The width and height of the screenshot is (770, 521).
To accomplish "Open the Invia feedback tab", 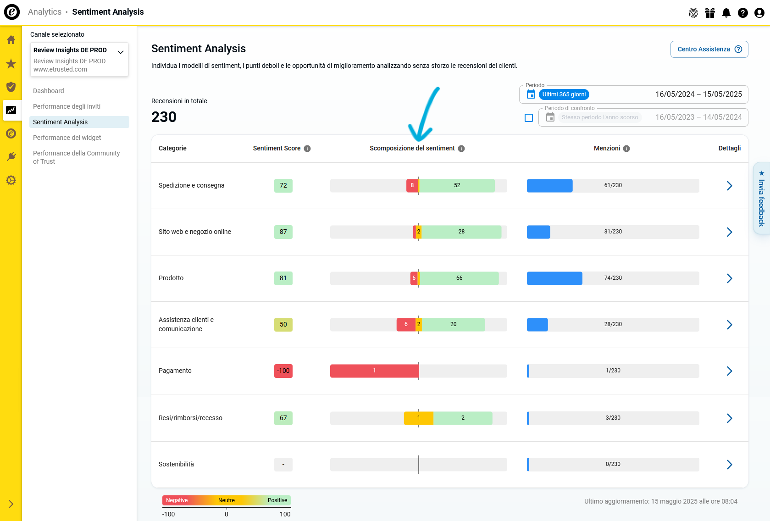I will pos(761,199).
